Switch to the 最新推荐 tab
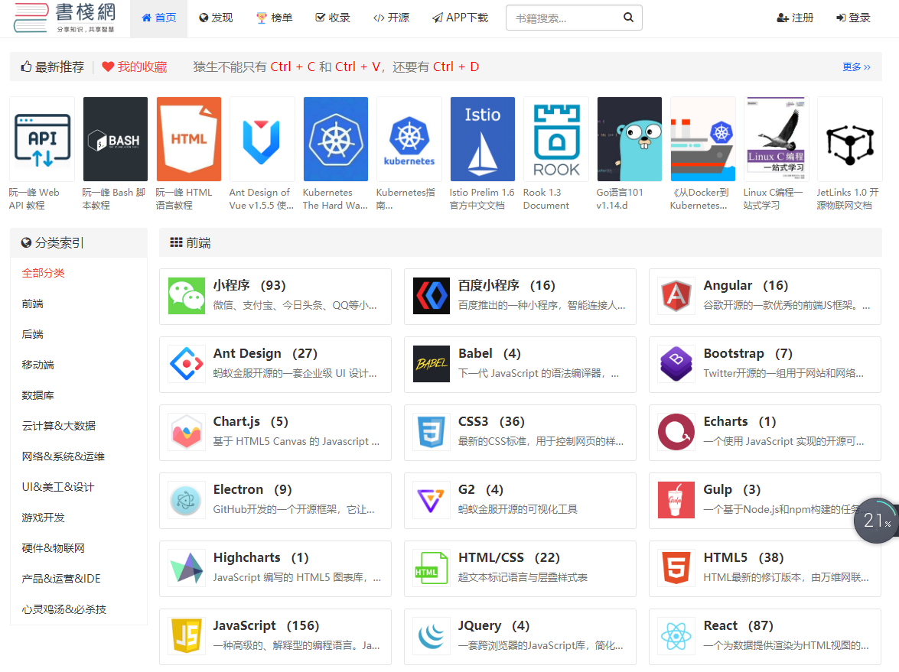 coord(53,67)
